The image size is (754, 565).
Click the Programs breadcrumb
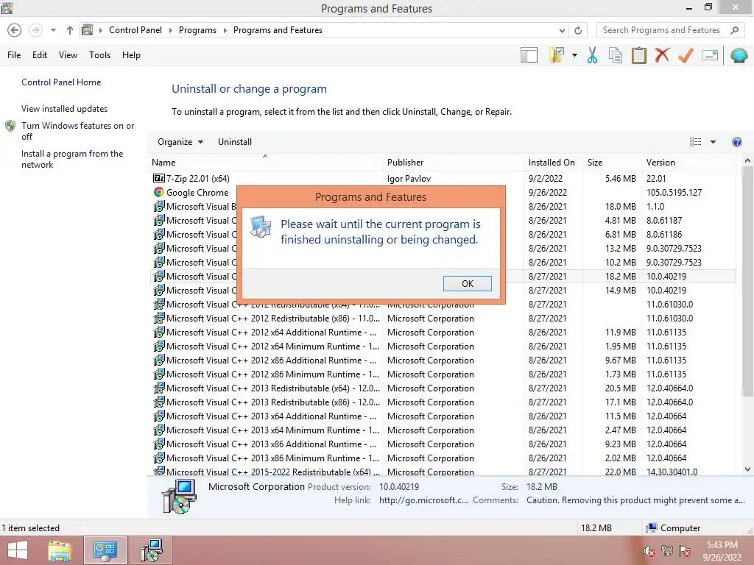point(197,29)
